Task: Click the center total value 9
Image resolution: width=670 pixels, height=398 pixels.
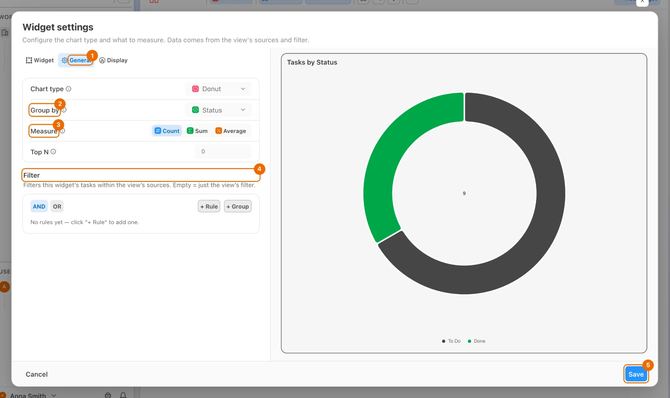Action: [x=464, y=193]
